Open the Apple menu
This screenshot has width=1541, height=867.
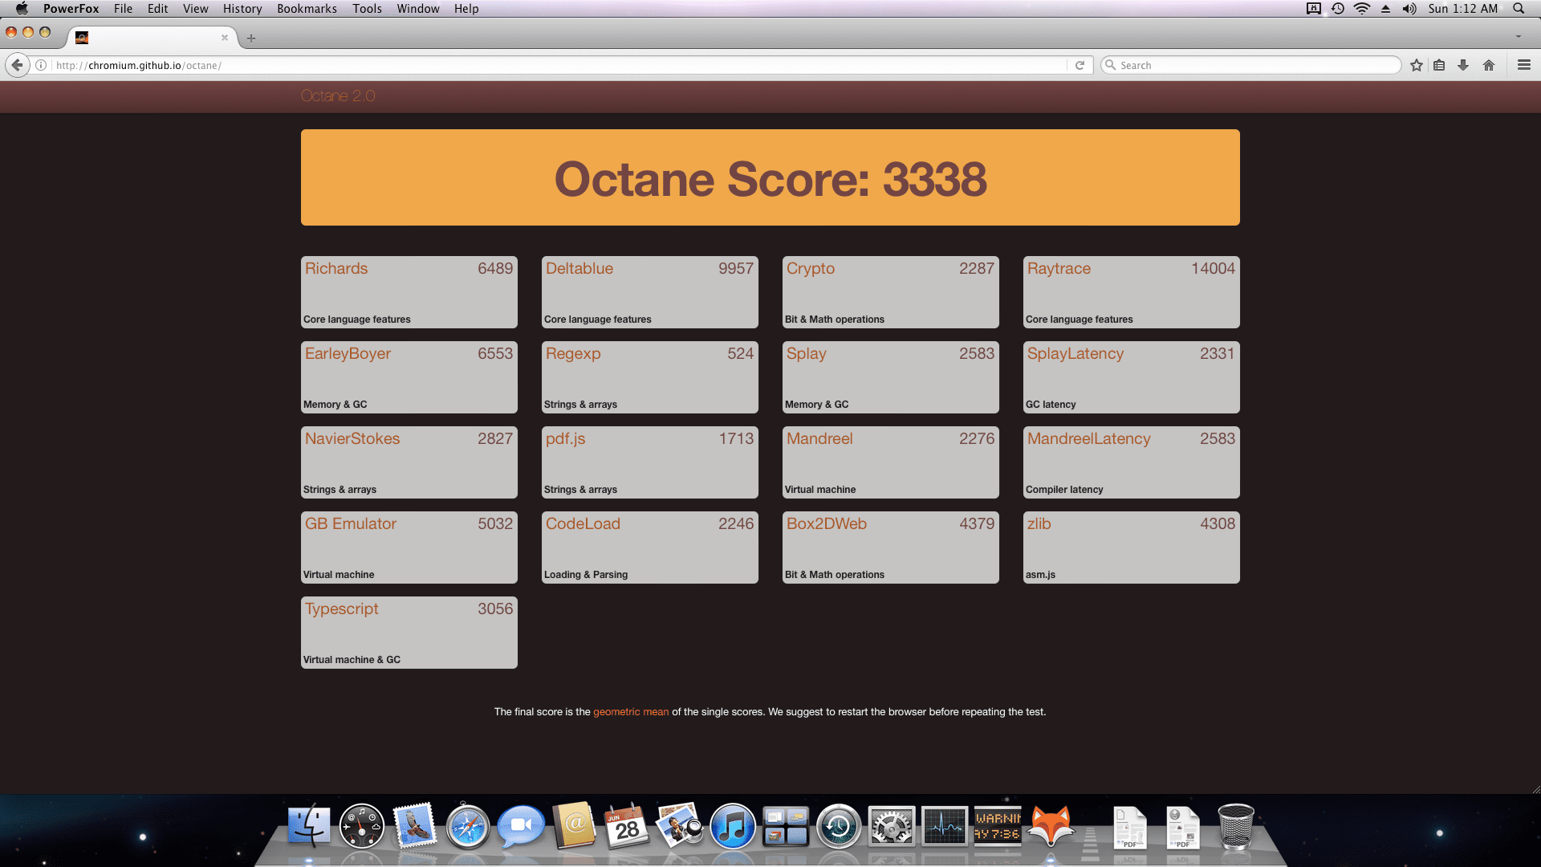22,9
